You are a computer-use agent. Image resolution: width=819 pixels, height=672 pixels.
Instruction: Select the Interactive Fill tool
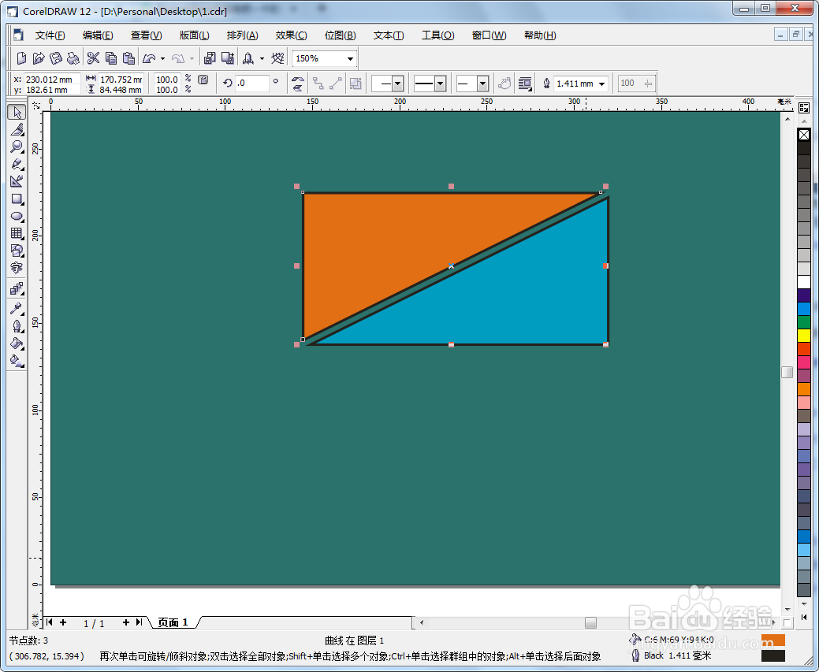point(17,360)
